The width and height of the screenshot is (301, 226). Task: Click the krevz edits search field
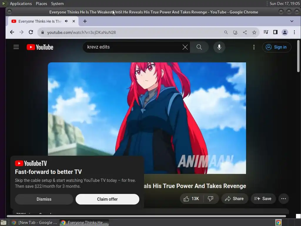[133, 47]
